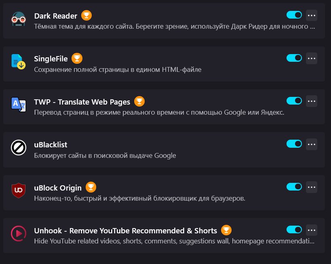Screen dimensions: 331x264
Task: Turn off the uBlacklist toggle
Action: [294, 144]
